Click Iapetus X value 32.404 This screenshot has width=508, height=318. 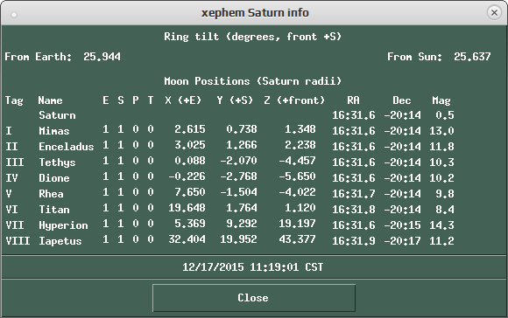pos(187,239)
